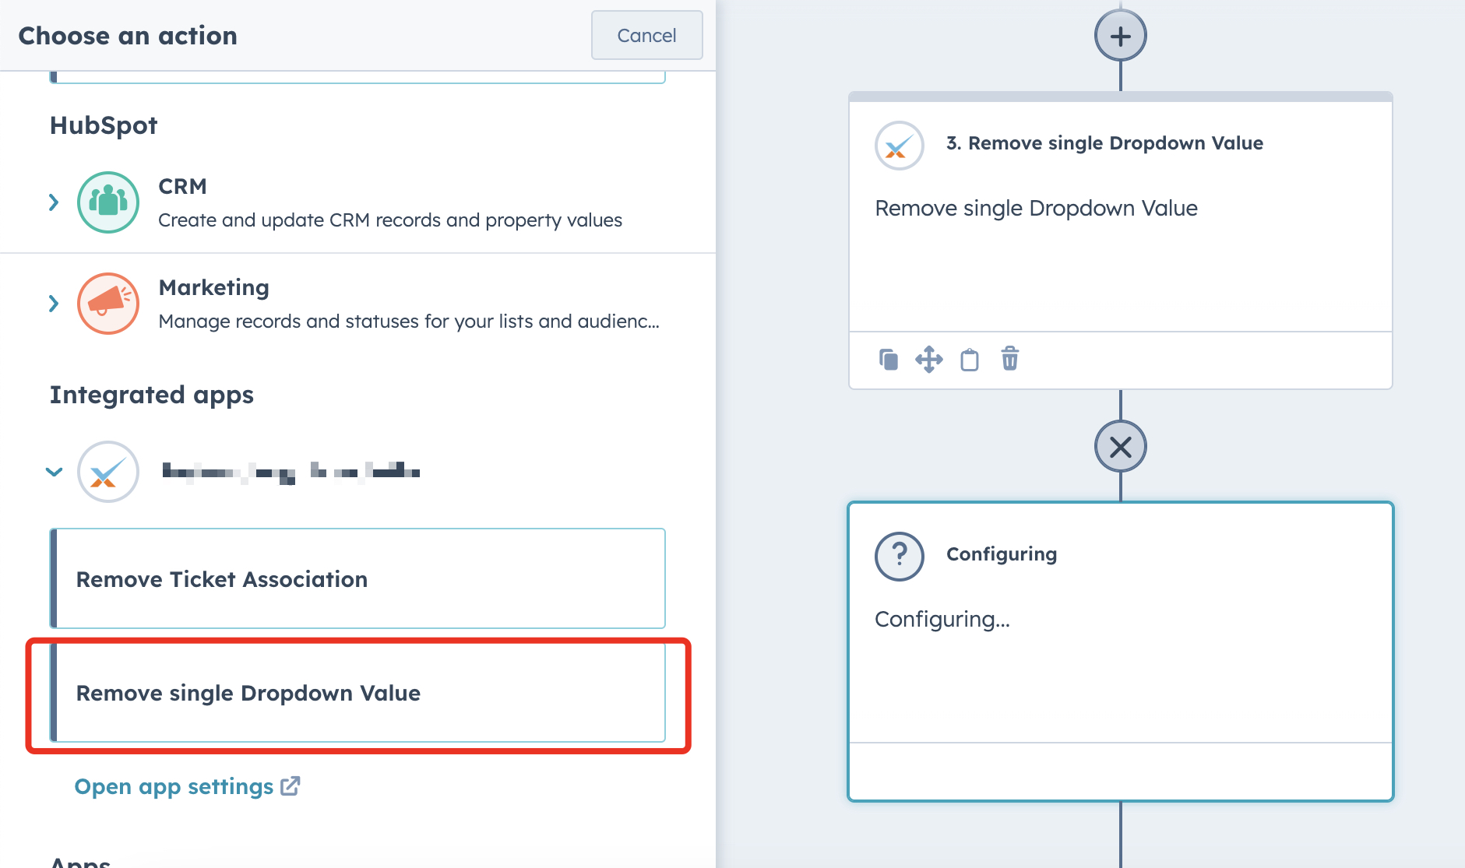Expand the Marketing category chevron
Image resolution: width=1465 pixels, height=868 pixels.
(x=54, y=303)
